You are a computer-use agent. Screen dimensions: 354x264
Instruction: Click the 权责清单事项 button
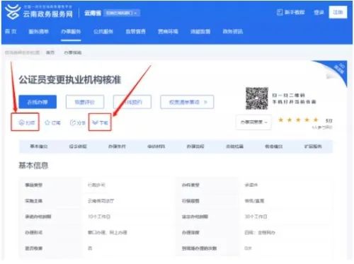pos(187,102)
